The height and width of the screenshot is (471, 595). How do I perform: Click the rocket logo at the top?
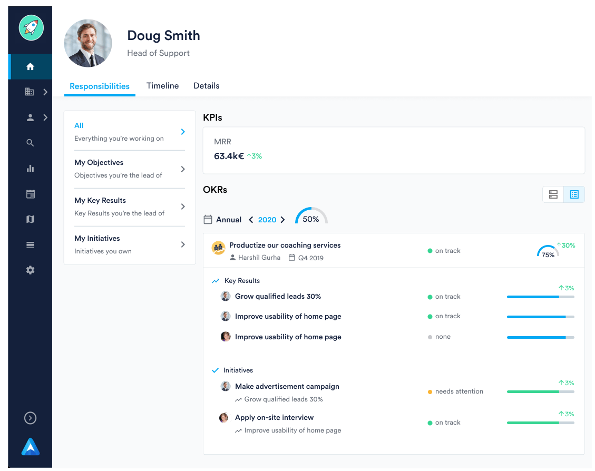click(x=31, y=28)
